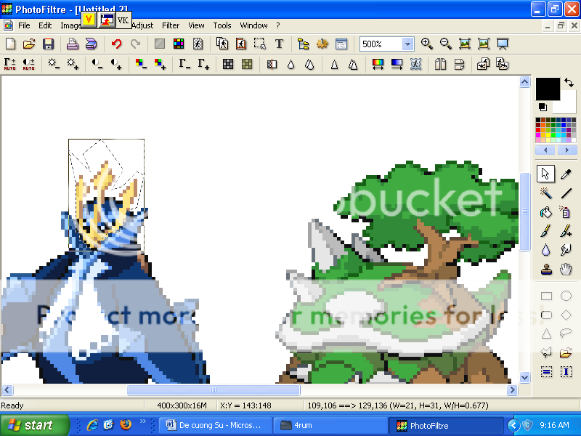Open the Window menu
The width and height of the screenshot is (581, 436).
[253, 25]
